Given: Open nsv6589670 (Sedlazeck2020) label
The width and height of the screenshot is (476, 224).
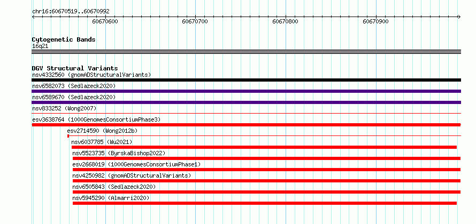Looking at the screenshot, I should coord(74,97).
